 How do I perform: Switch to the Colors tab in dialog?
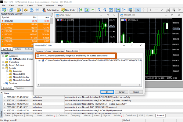(48, 51)
